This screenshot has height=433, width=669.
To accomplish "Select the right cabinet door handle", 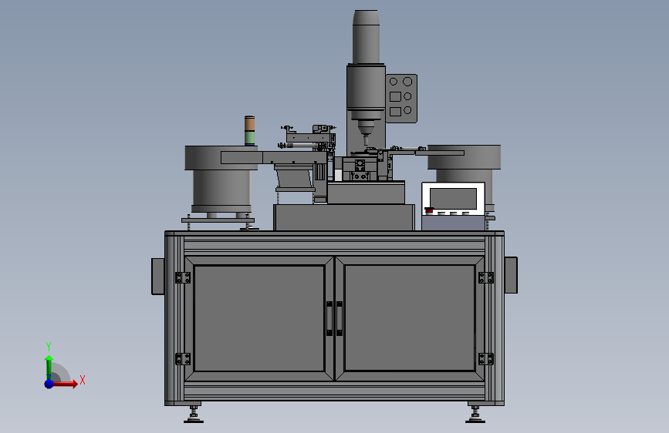I will click(340, 318).
